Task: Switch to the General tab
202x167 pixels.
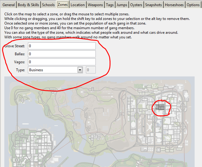Action: coord(9,5)
